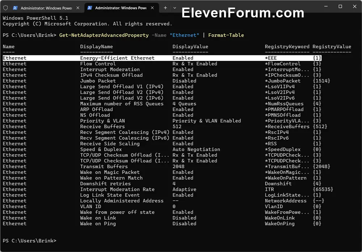This screenshot has width=362, height=252.
Task: Select the second Administrator PowerShell tab
Action: click(x=121, y=8)
